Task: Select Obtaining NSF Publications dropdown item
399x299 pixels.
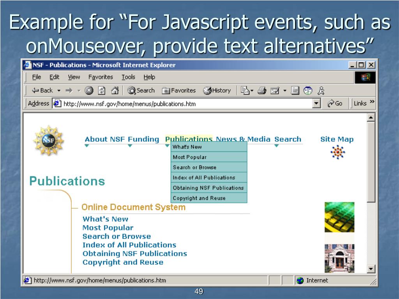Action: click(209, 188)
